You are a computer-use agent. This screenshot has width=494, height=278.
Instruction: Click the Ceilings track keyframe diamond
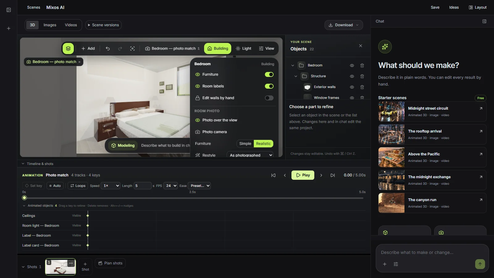[88, 216]
